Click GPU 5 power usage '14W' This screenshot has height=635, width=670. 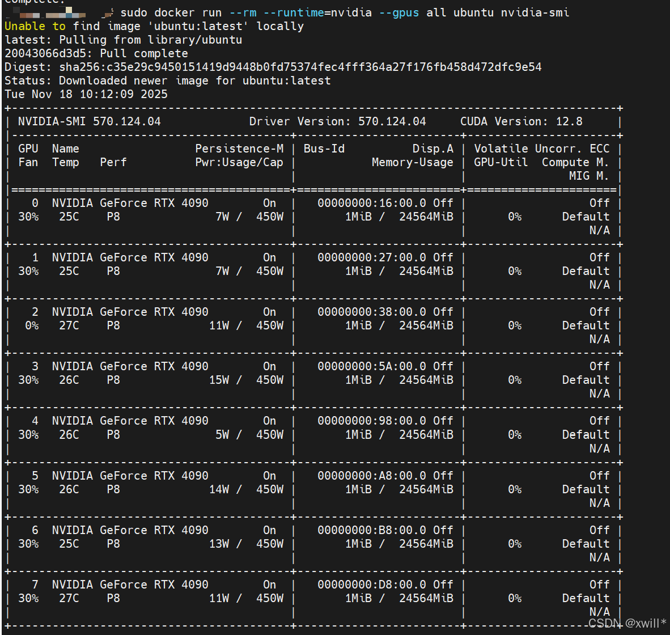click(x=219, y=489)
